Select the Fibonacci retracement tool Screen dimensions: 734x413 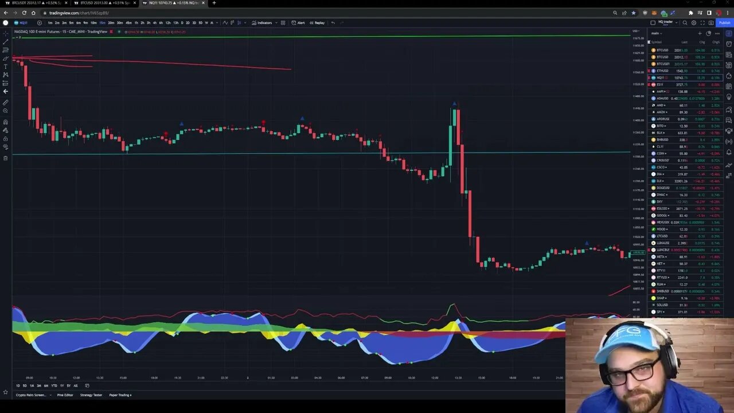[x=5, y=50]
